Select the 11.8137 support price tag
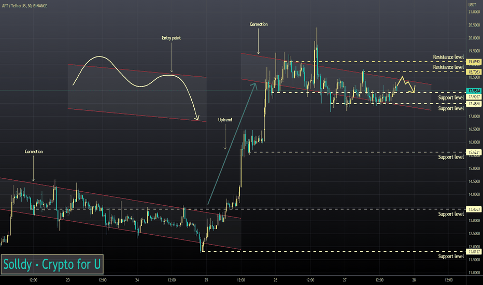The width and height of the screenshot is (483, 285). click(x=474, y=251)
